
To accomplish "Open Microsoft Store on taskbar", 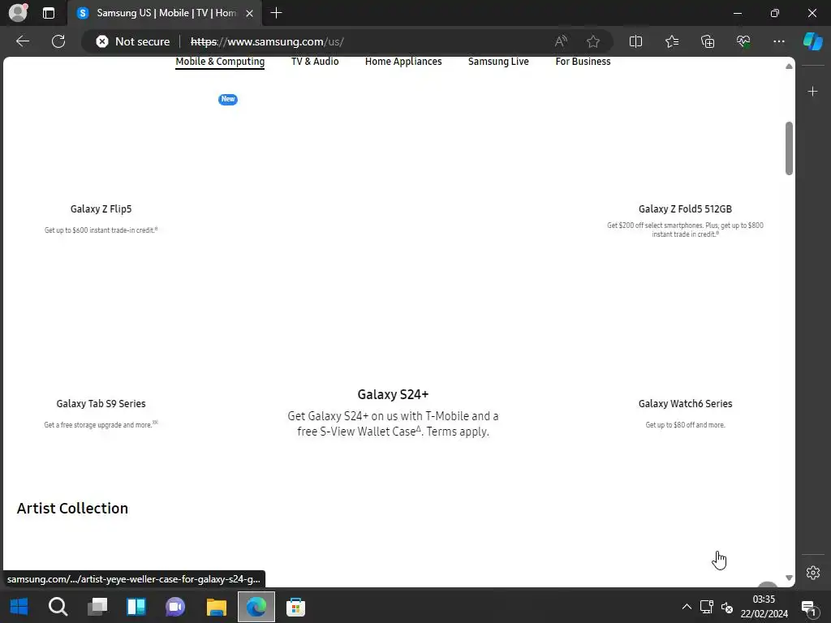I will click(295, 607).
